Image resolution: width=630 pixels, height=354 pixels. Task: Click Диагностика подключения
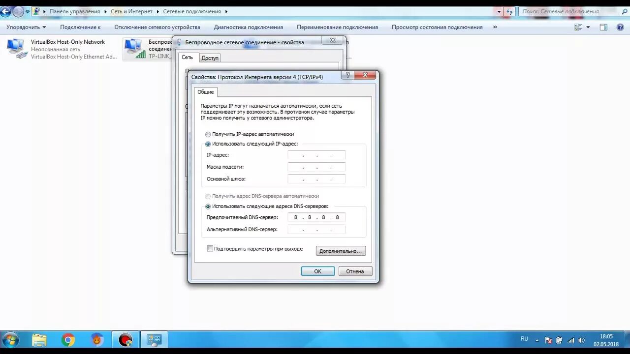[x=248, y=27]
